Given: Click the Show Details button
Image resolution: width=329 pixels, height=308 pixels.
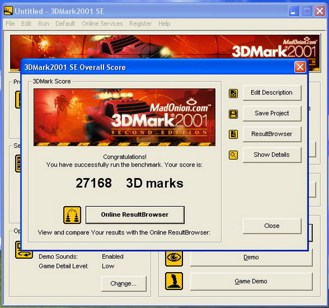Looking at the screenshot, I should 272,155.
